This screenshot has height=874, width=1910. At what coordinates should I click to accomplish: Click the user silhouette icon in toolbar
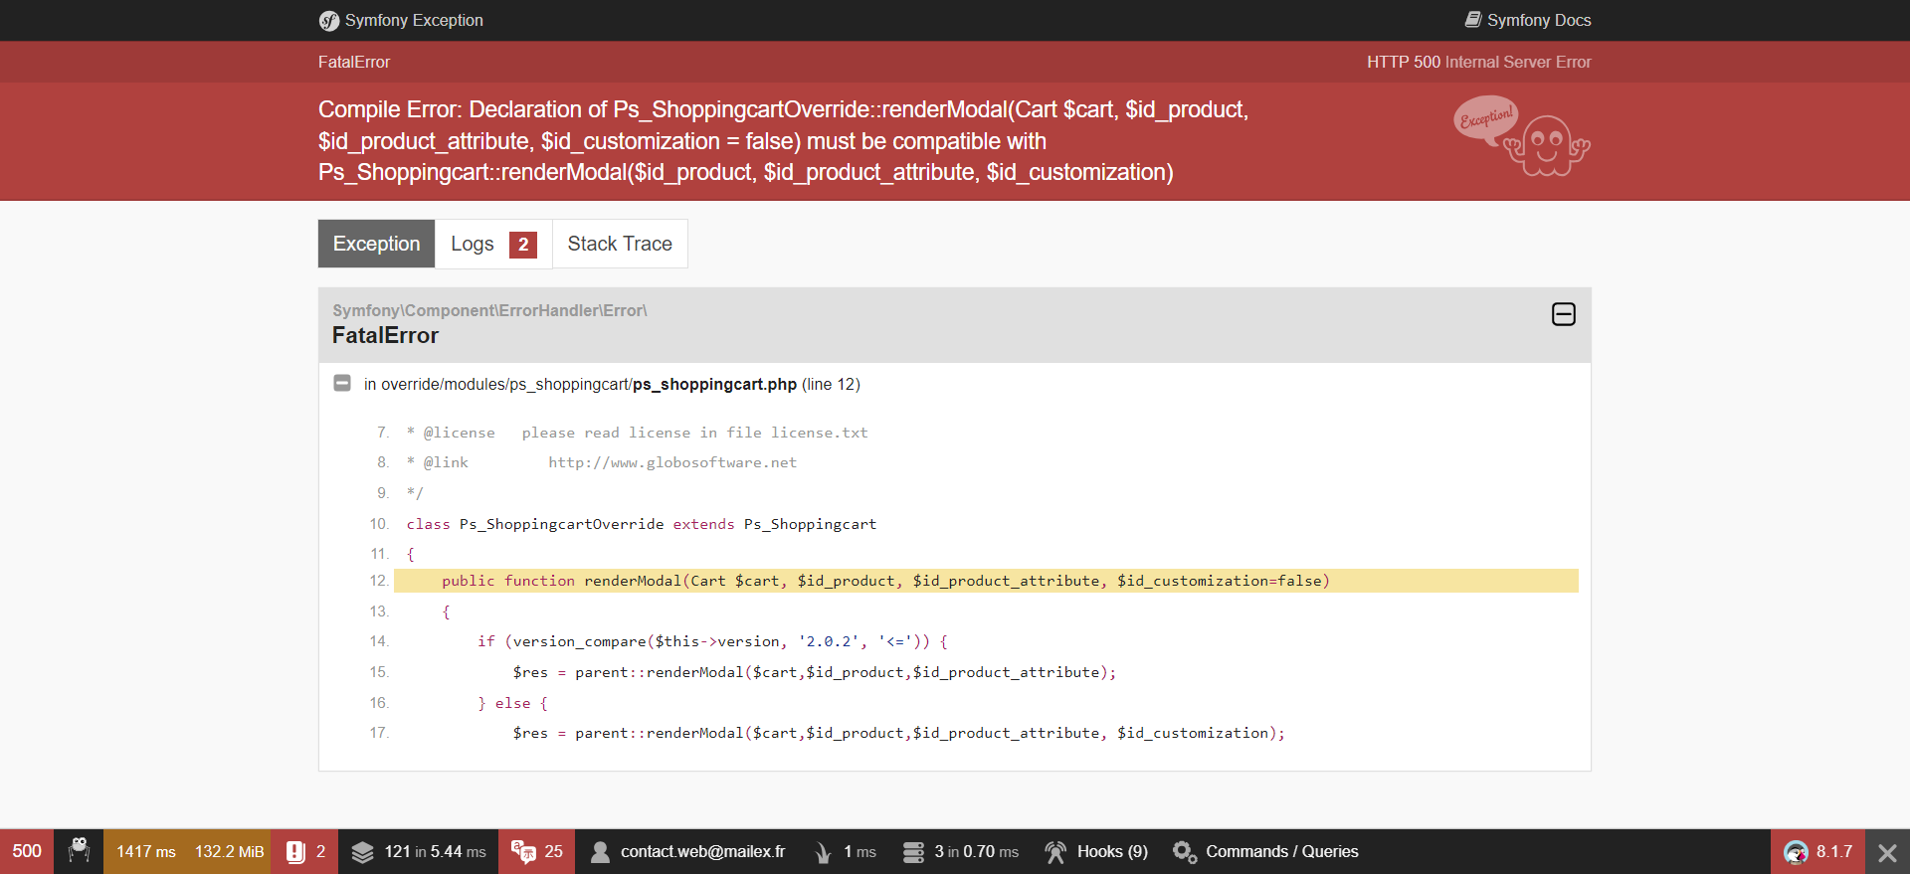point(600,852)
